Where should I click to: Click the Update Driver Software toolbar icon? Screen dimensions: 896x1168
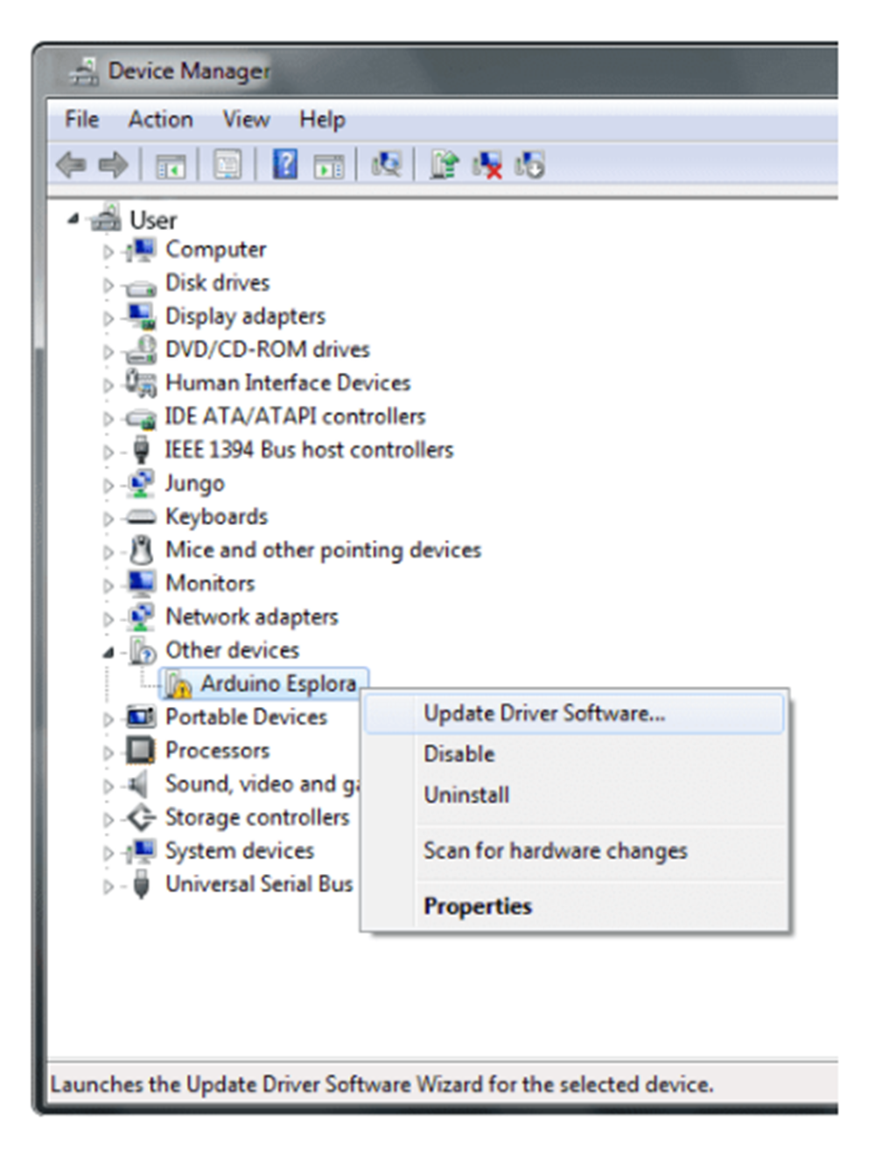[444, 164]
